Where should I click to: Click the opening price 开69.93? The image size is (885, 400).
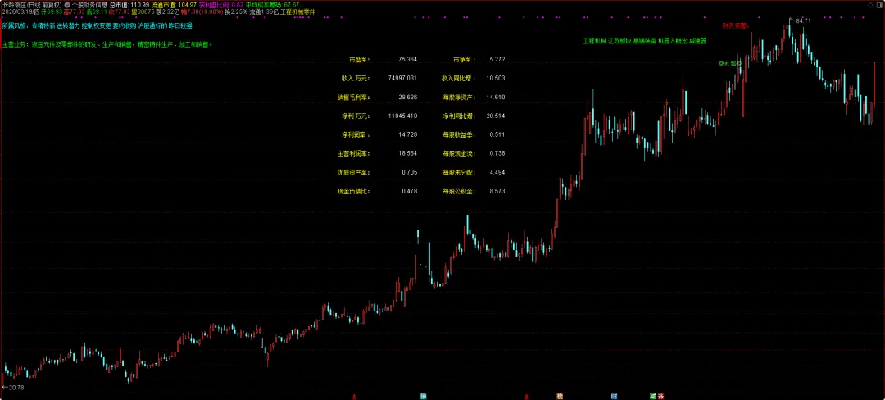(x=52, y=11)
